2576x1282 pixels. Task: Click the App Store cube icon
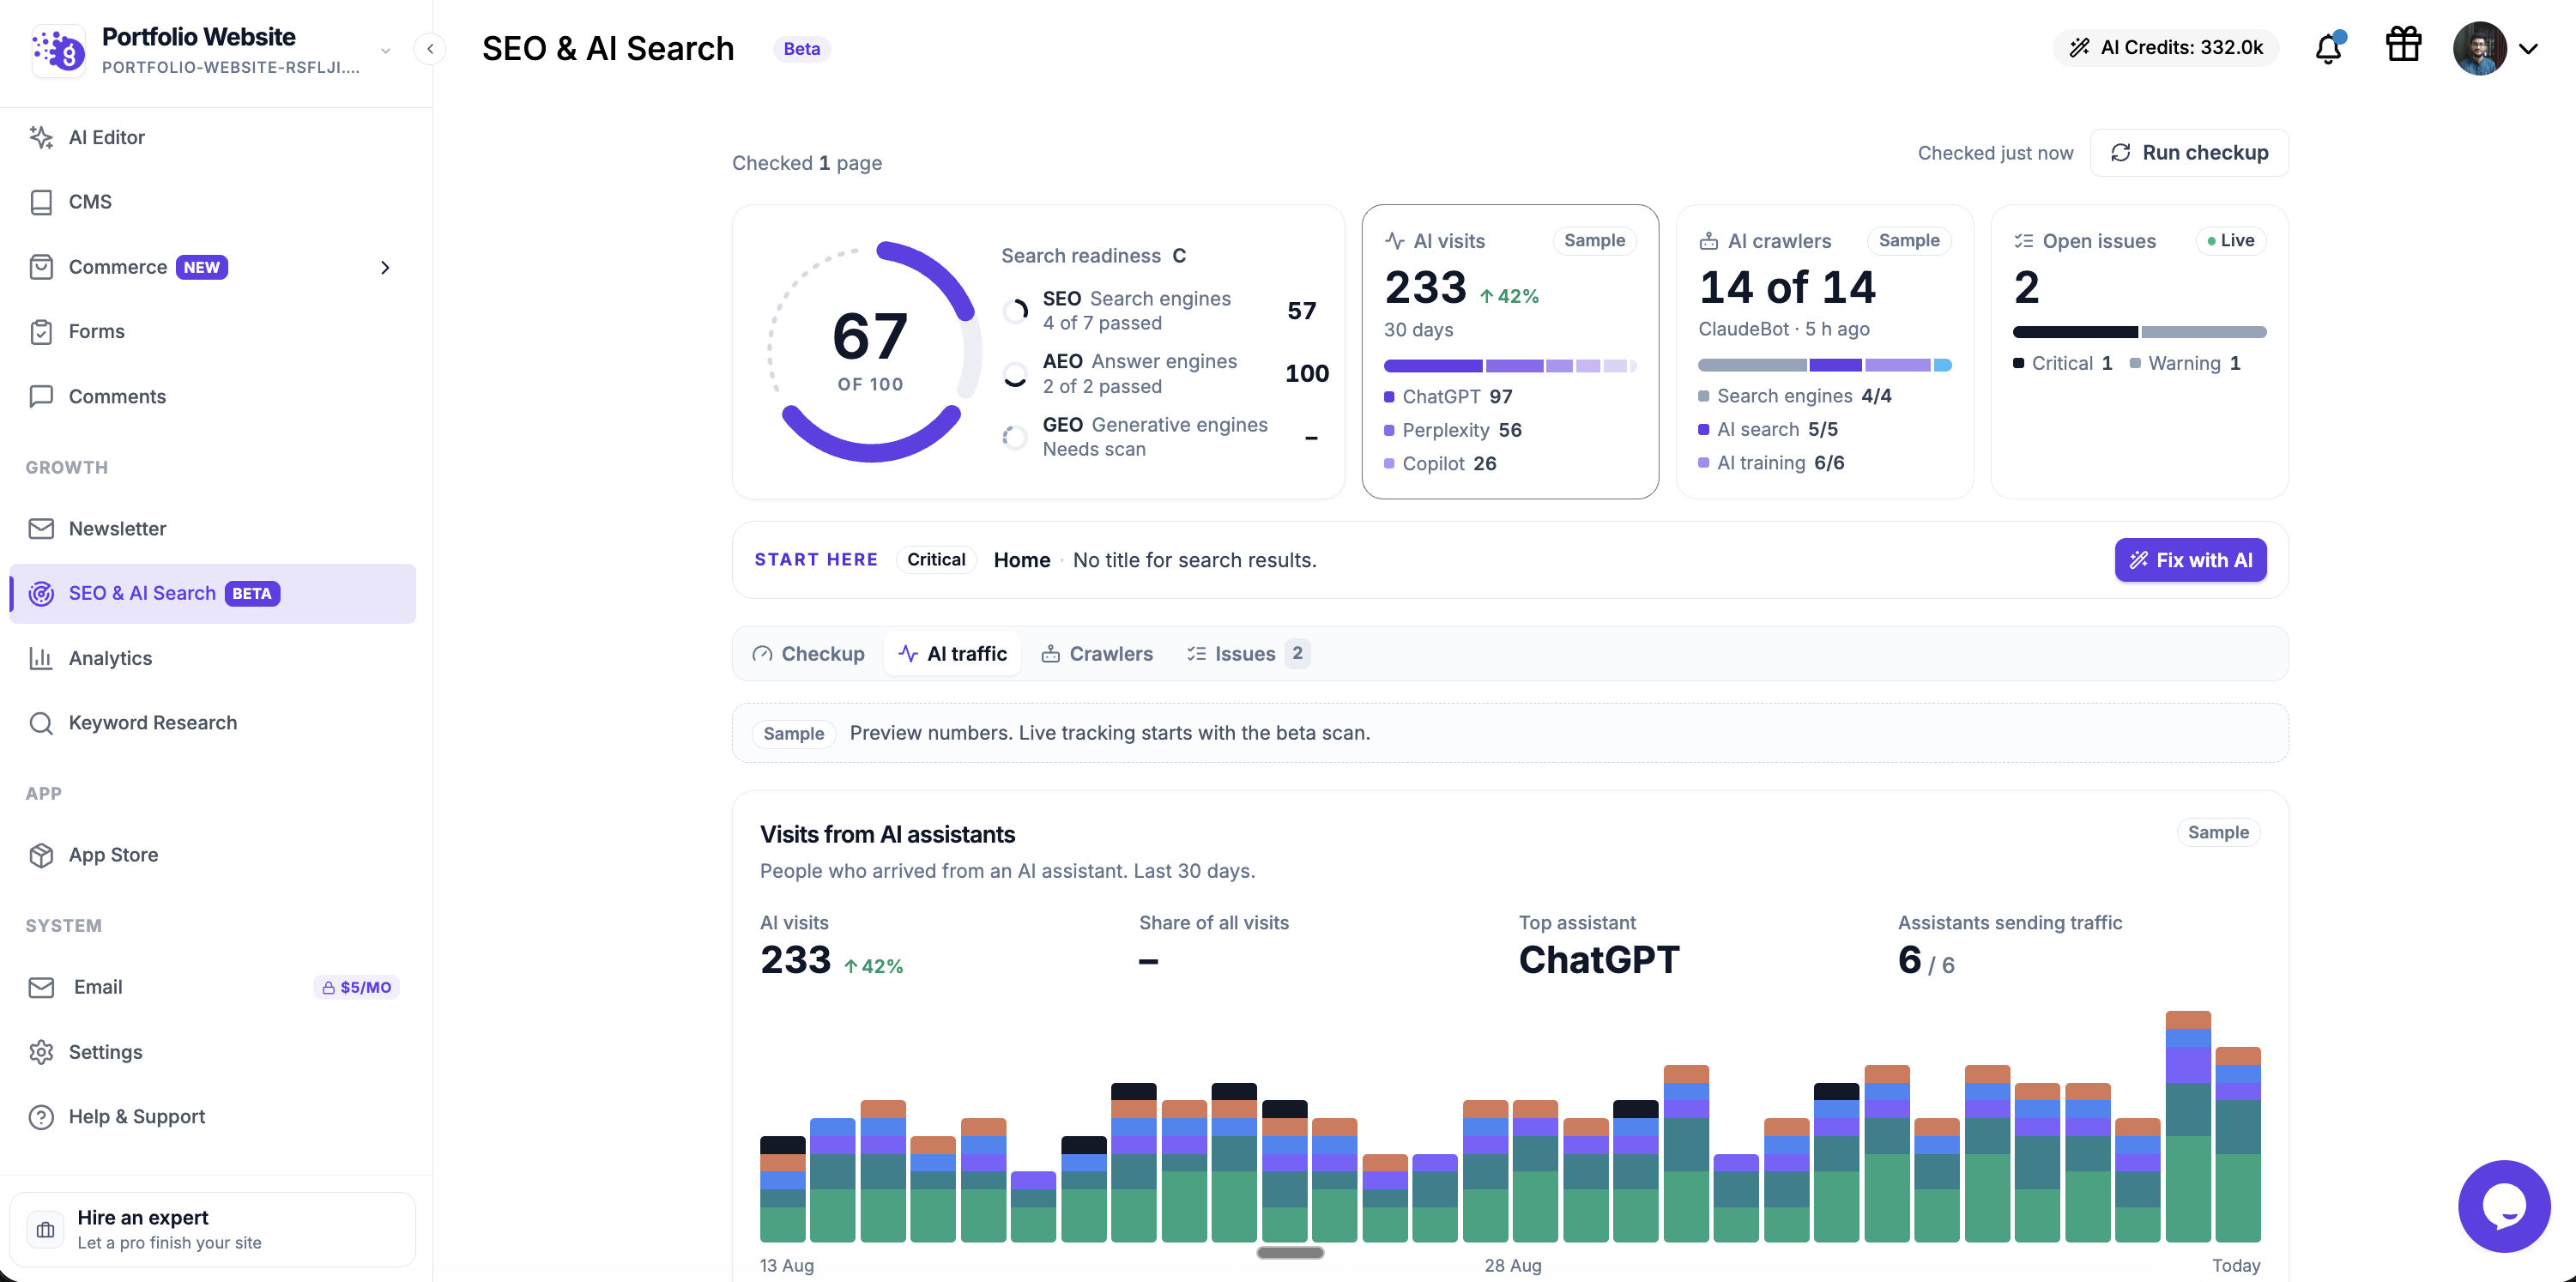(x=41, y=855)
